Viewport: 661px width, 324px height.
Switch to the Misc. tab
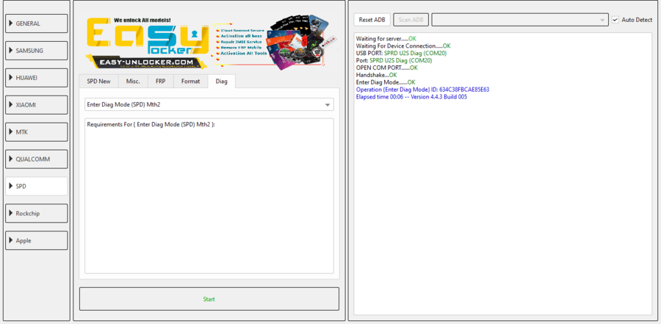coord(133,82)
